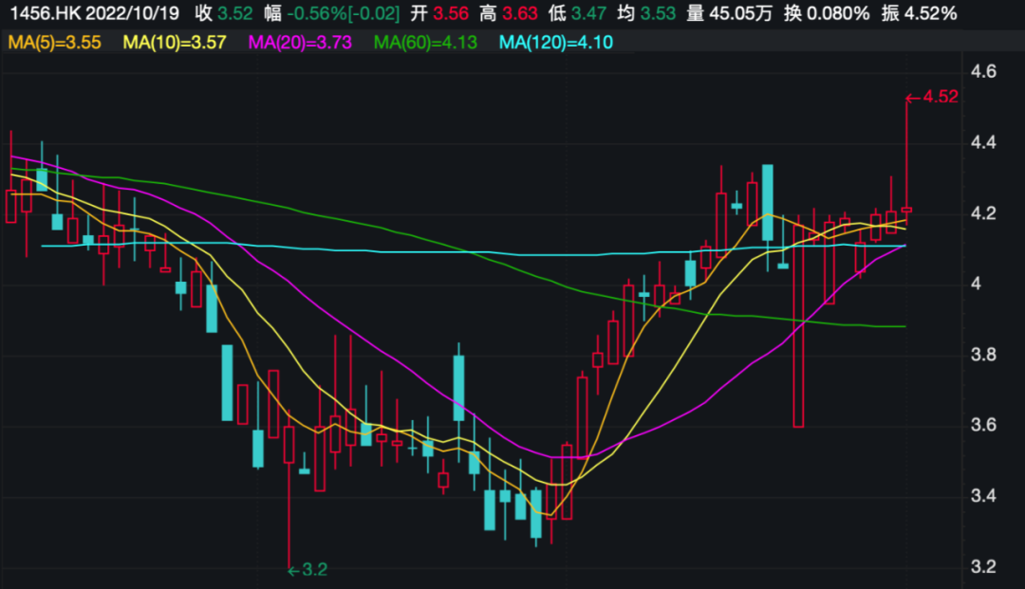Click the 4.6 price axis label
Viewport: 1025px width, 589px height.
984,72
